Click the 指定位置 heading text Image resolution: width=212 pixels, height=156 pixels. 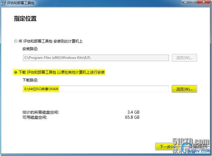(x=25, y=18)
